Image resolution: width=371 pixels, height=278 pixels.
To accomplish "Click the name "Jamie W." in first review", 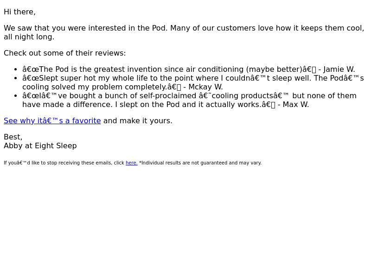I will pyautogui.click(x=339, y=69).
